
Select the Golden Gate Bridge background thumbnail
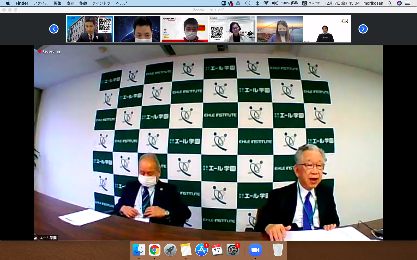[280, 29]
